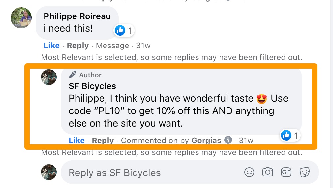Reply to the SF Bicycles comment
The height and width of the screenshot is (188, 333).
click(103, 141)
